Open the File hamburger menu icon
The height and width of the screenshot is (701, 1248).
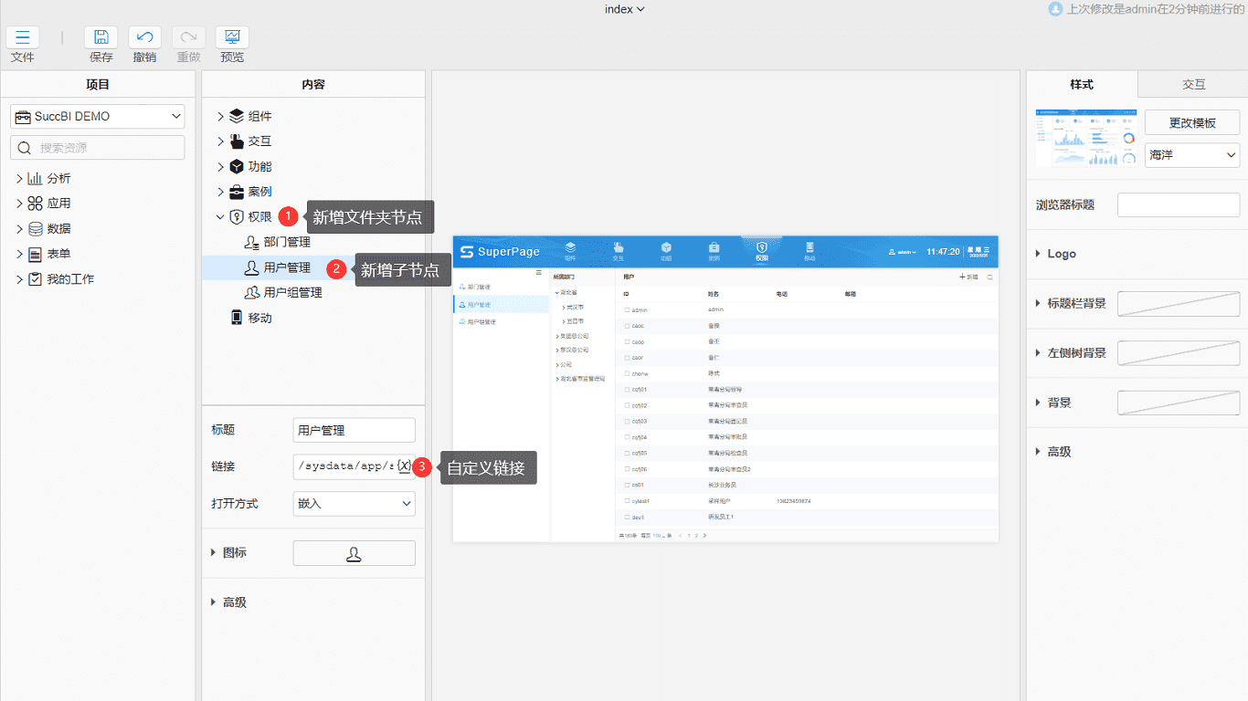(x=23, y=37)
